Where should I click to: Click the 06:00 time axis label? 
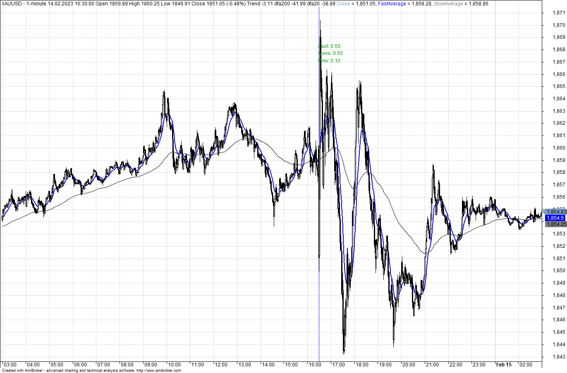pyautogui.click(x=80, y=365)
